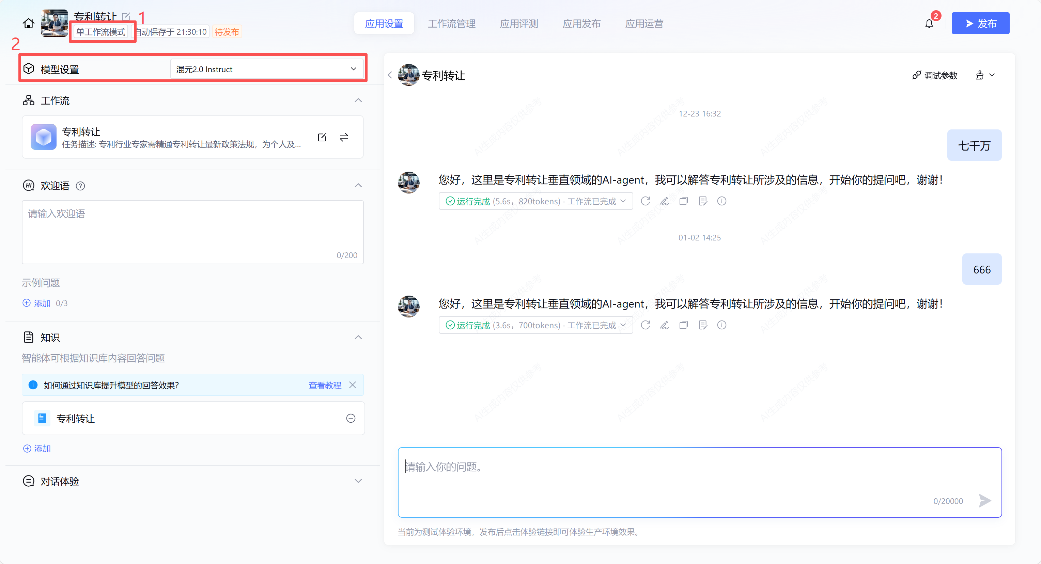Open the notification bell
This screenshot has width=1041, height=564.
[929, 23]
